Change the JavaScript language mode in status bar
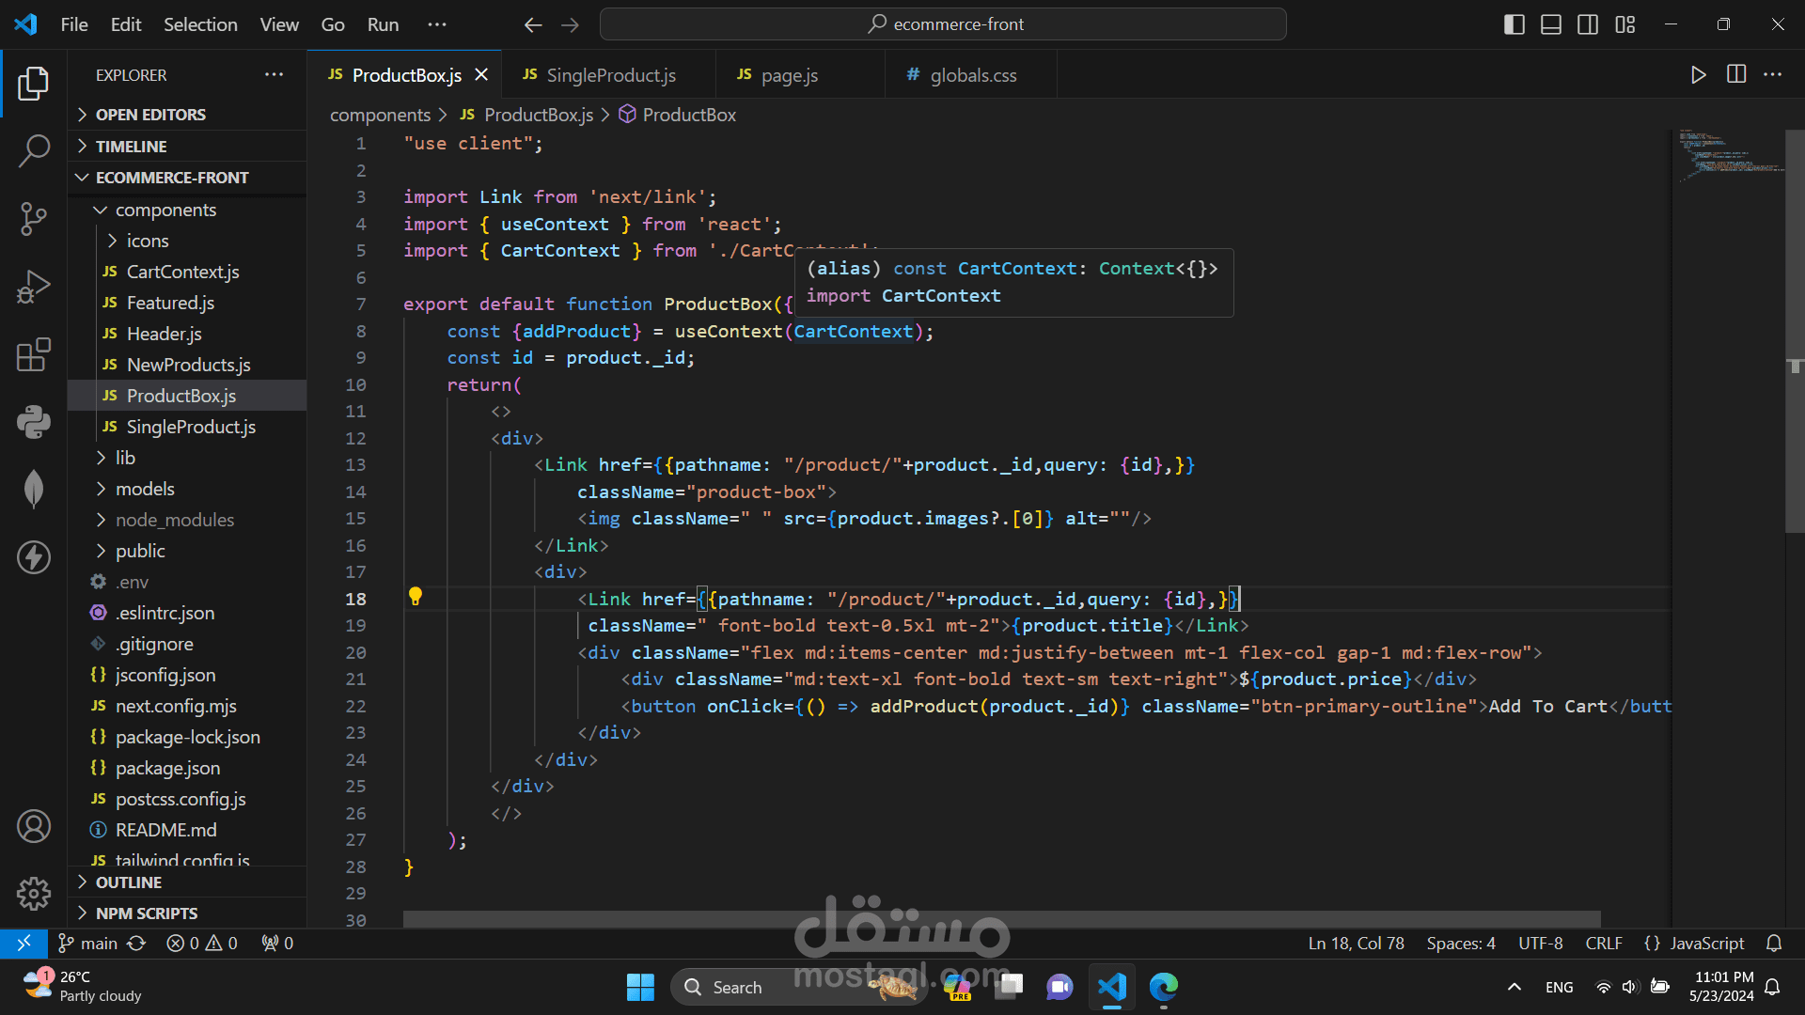1805x1015 pixels. click(1706, 943)
